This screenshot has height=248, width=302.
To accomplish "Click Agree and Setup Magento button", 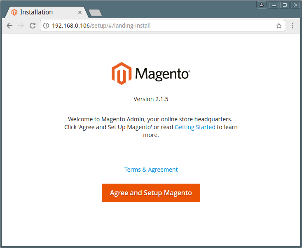I will pyautogui.click(x=151, y=193).
